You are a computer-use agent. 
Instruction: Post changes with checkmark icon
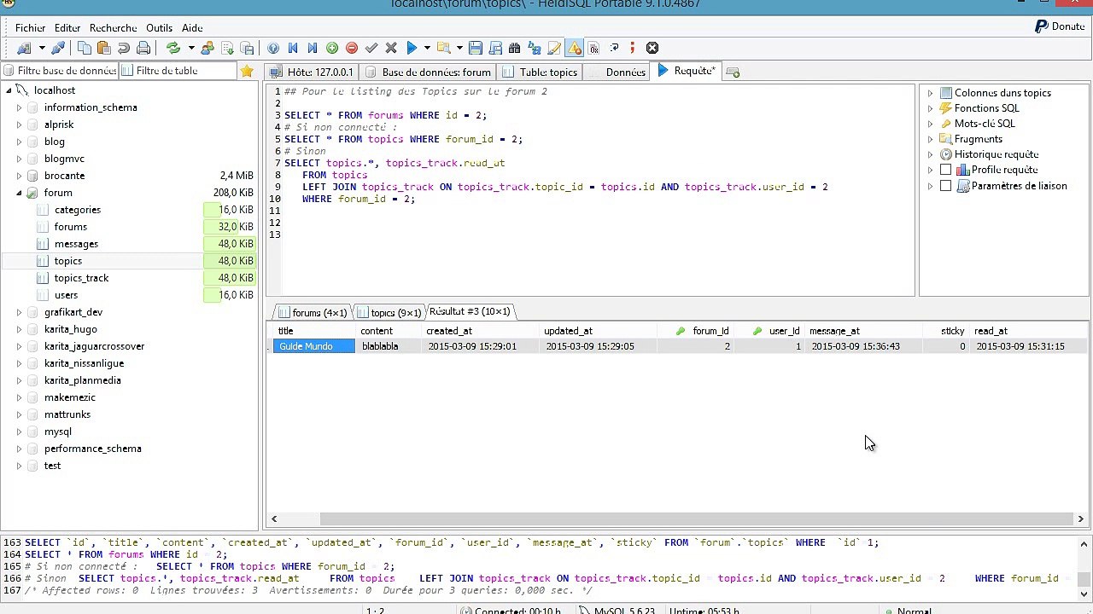point(371,48)
